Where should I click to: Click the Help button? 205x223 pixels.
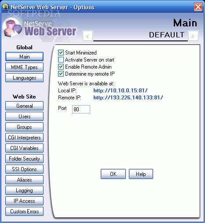pos(141,174)
